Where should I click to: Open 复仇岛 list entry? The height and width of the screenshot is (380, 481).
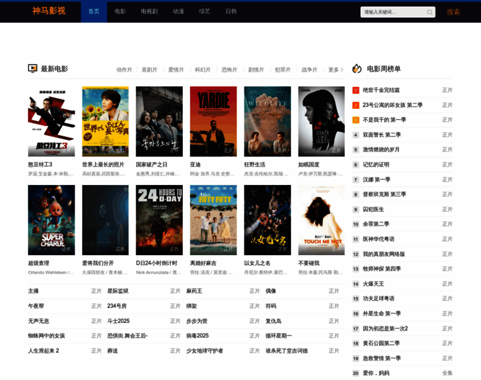click(273, 321)
